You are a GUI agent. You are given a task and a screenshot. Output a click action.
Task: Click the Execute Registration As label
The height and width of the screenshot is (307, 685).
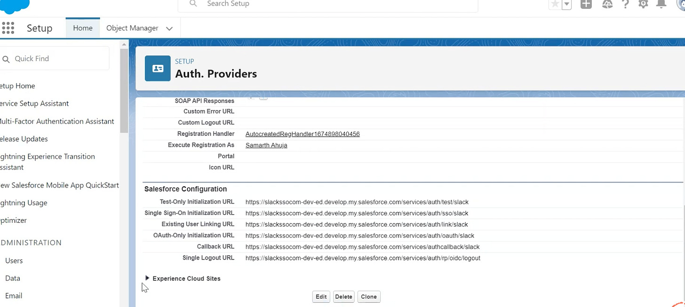(201, 145)
